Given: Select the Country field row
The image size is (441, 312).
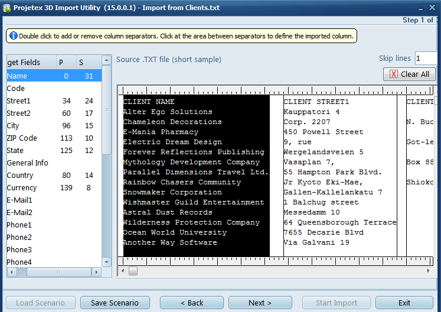Looking at the screenshot, I should [x=54, y=175].
